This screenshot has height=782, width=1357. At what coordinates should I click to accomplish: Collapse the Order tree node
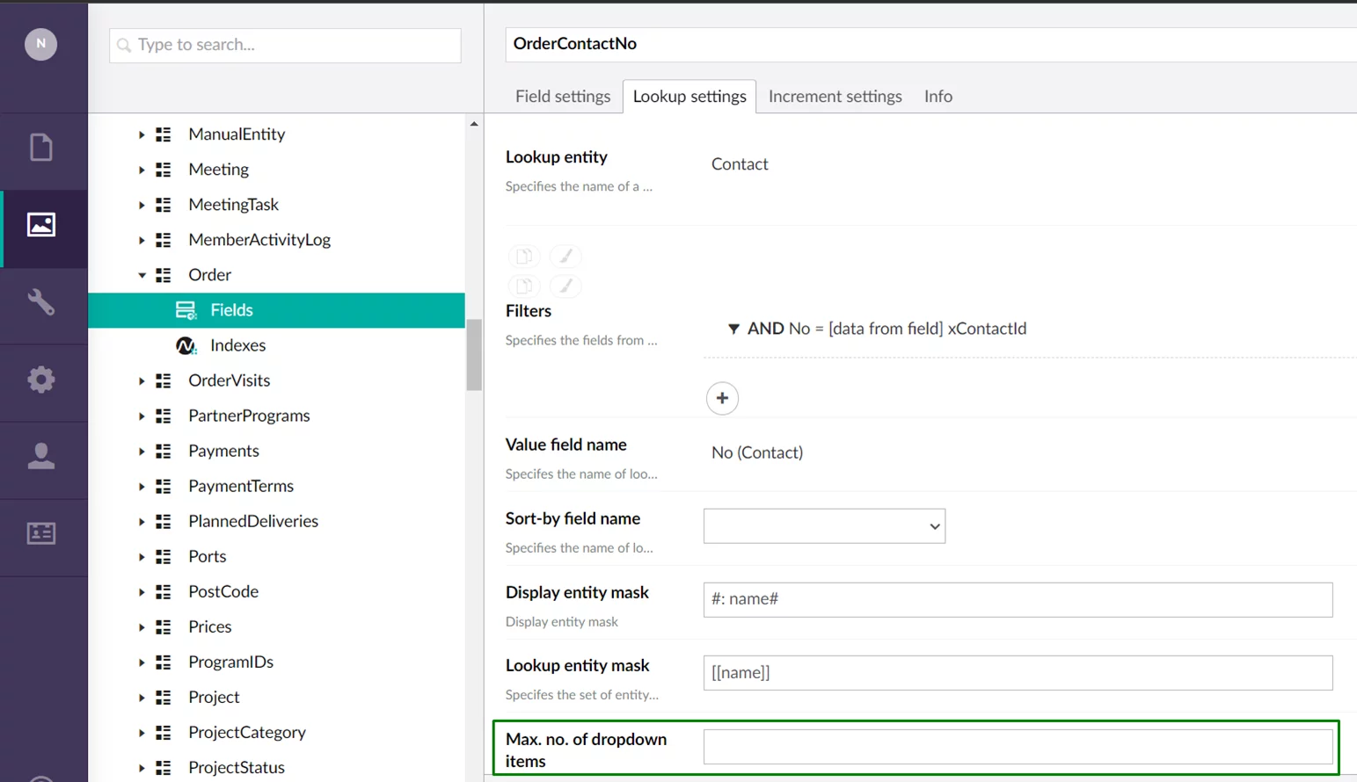coord(142,275)
